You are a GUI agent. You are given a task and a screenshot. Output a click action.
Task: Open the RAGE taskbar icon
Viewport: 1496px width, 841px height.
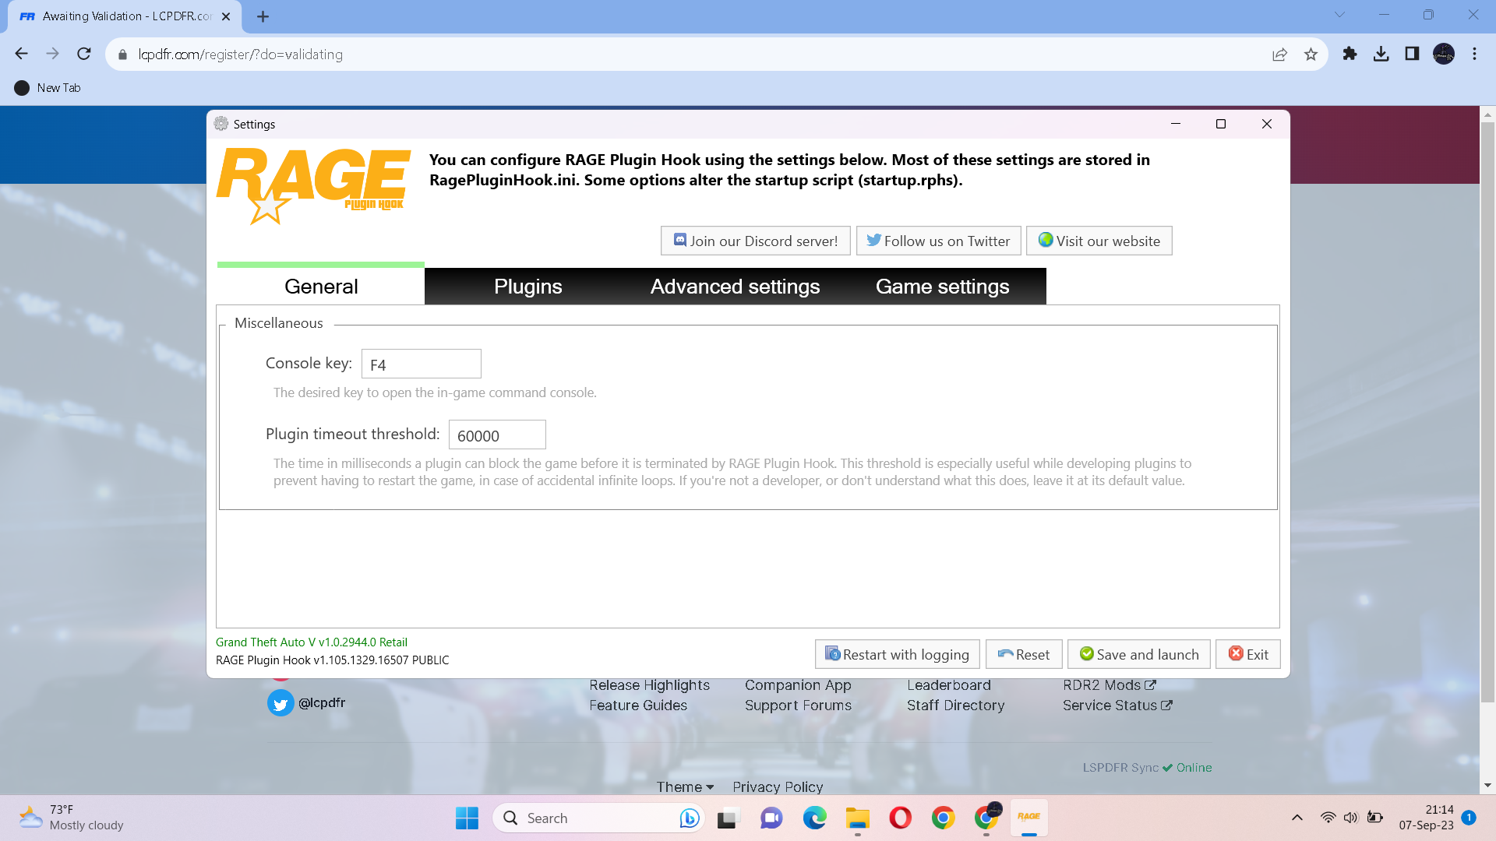pyautogui.click(x=1028, y=817)
